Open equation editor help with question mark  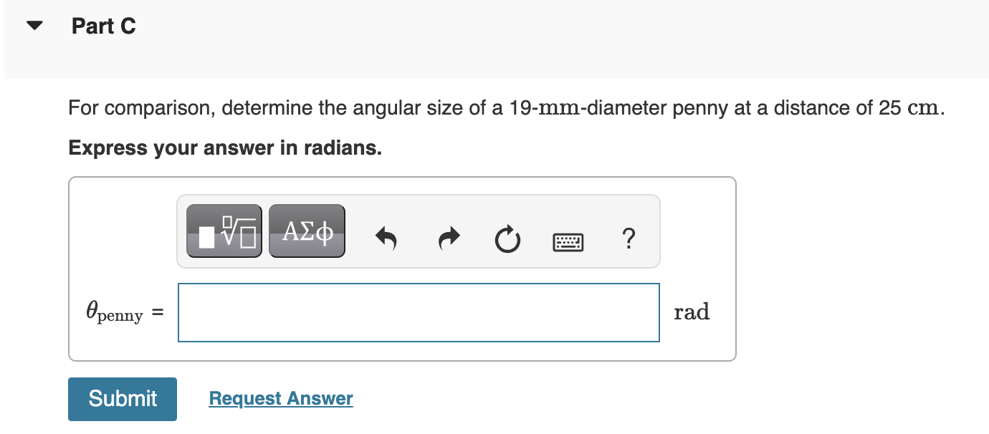tap(628, 239)
